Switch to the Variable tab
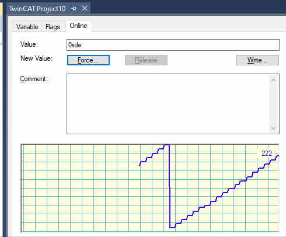Screen dimensions: 286x237 27,27
